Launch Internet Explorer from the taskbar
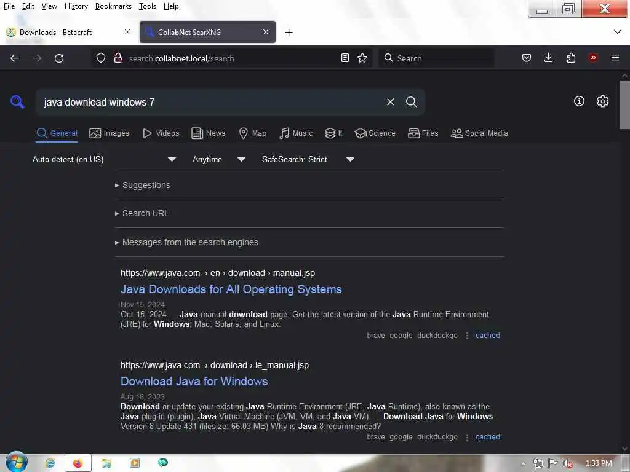Image resolution: width=630 pixels, height=472 pixels. (x=50, y=463)
